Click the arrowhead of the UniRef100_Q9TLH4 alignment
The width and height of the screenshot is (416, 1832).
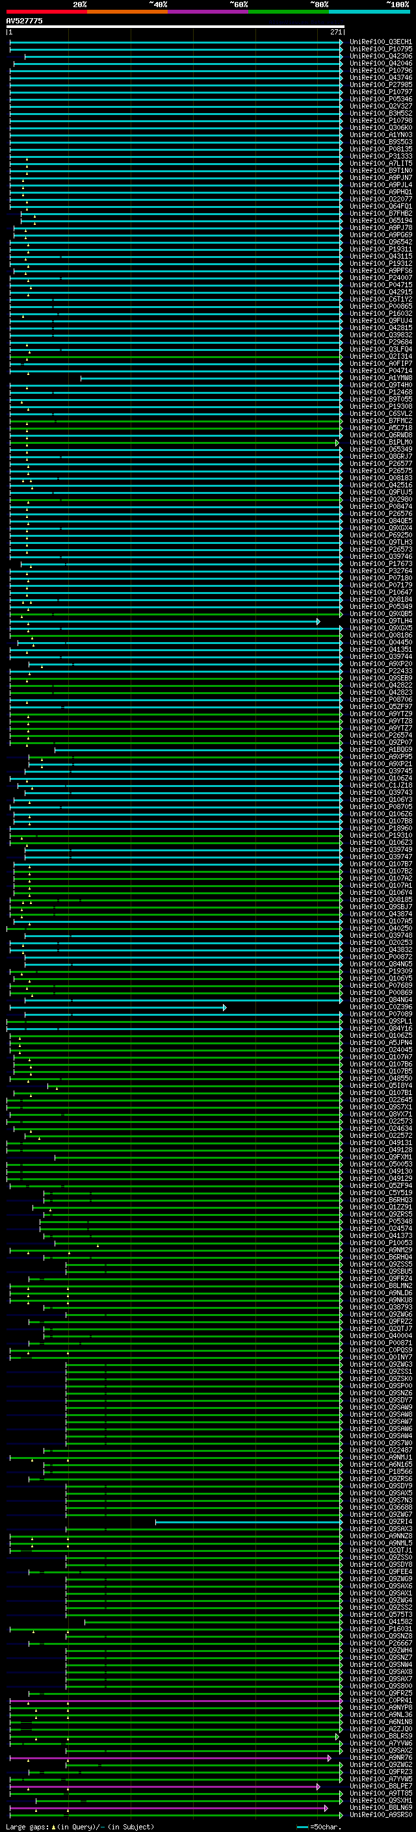coord(318,621)
